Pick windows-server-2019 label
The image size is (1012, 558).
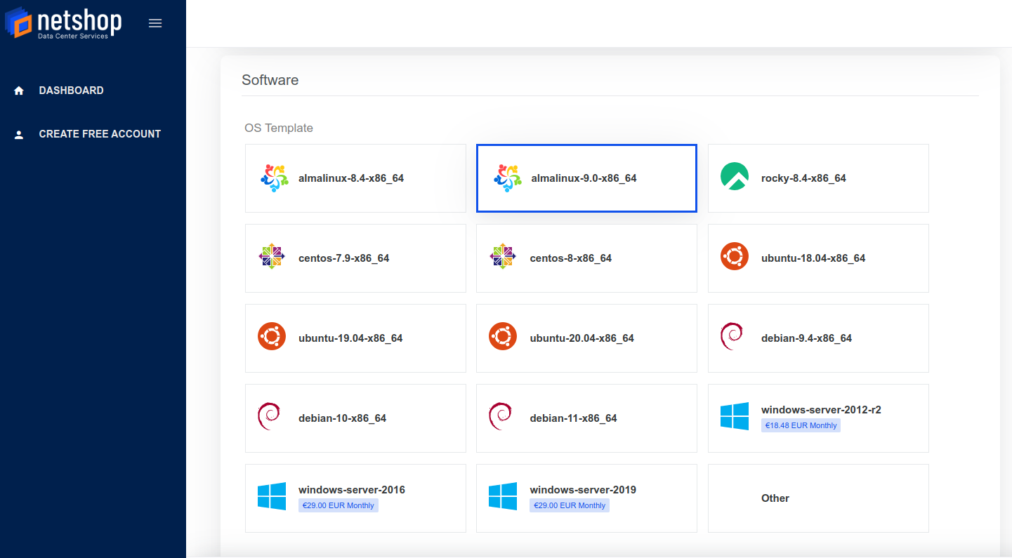[x=583, y=490]
